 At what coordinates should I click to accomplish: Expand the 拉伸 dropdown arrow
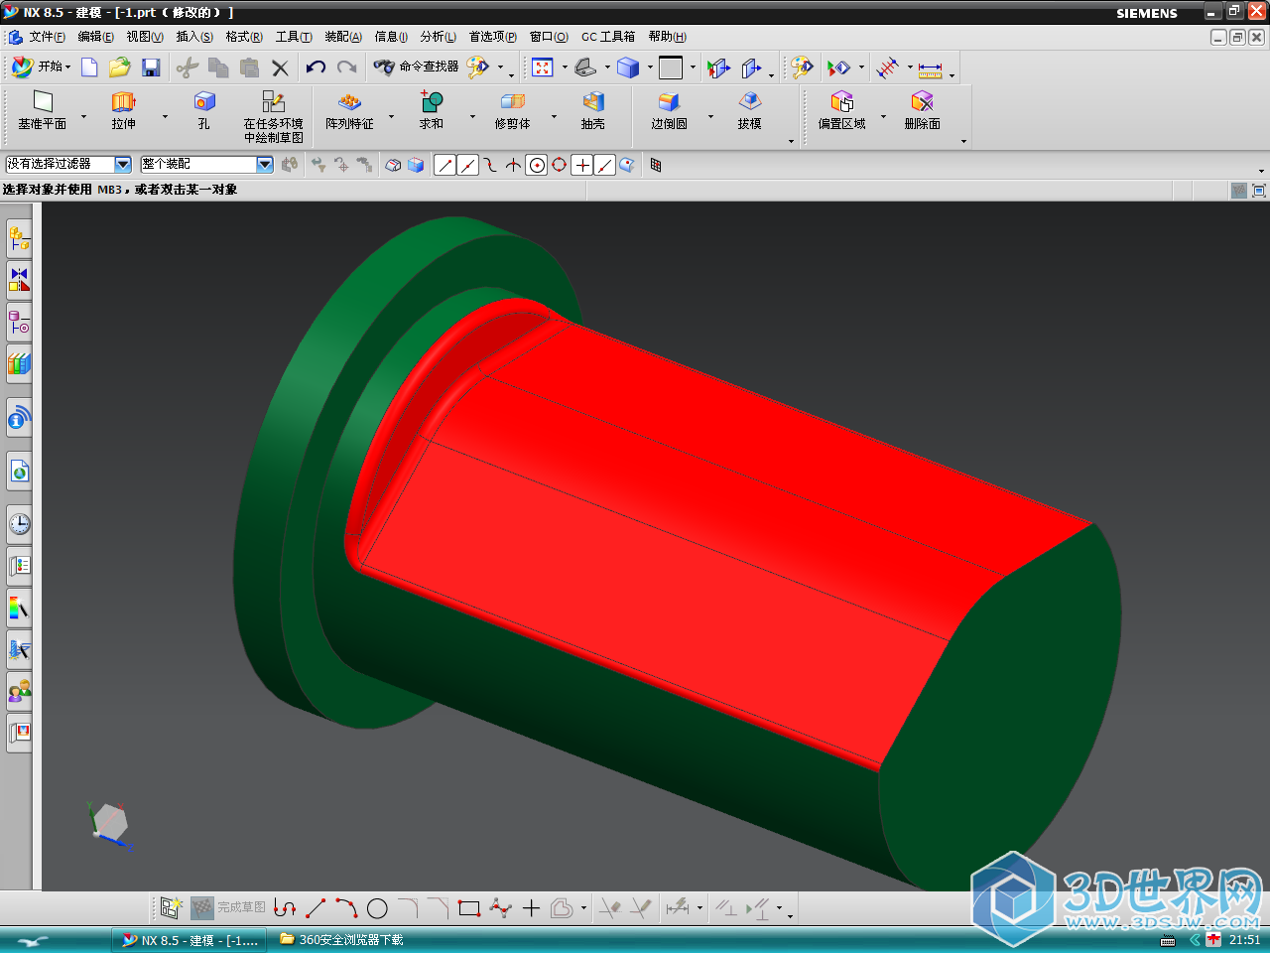point(165,117)
